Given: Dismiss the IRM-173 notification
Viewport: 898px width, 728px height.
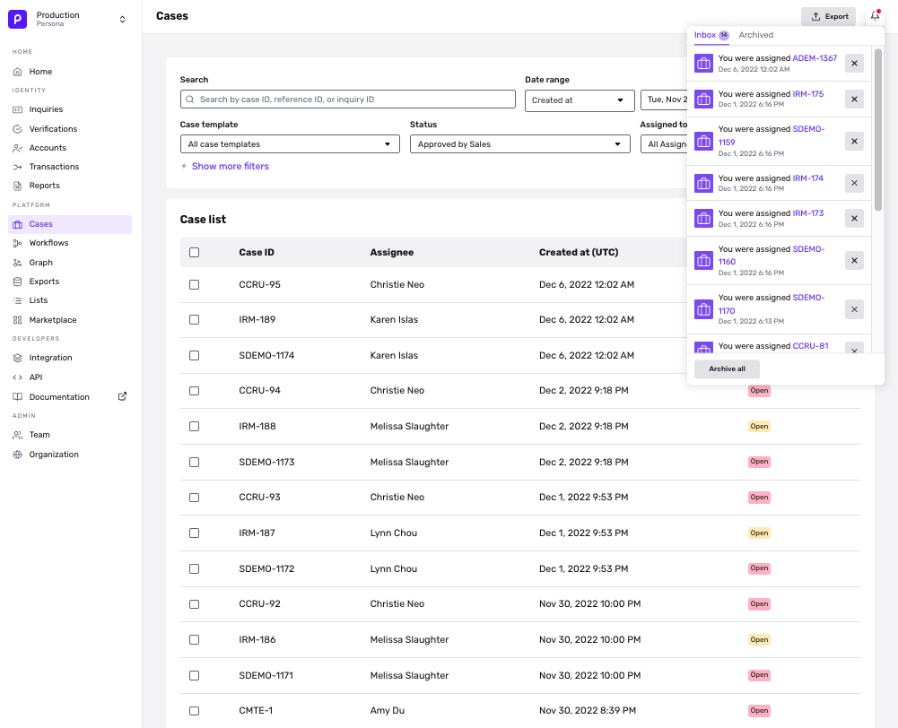Looking at the screenshot, I should (x=854, y=219).
